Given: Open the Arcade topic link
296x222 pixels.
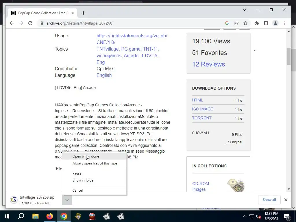Looking at the screenshot, I should pos(131,56).
